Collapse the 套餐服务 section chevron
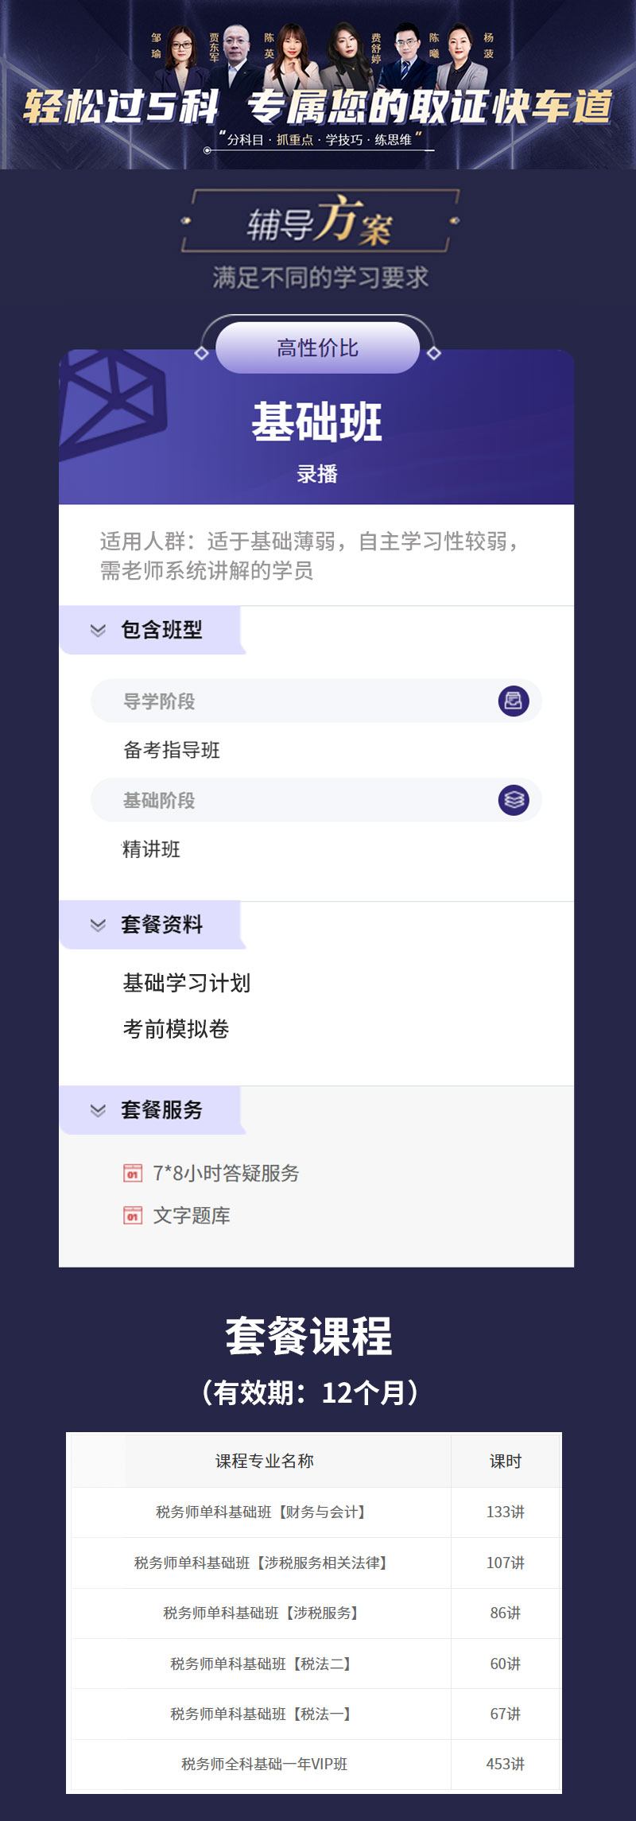The width and height of the screenshot is (636, 1821). tap(98, 1110)
